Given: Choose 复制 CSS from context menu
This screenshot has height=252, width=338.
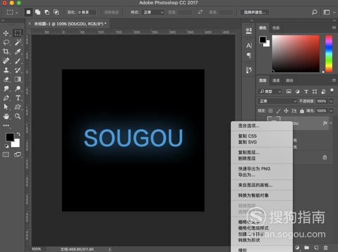Looking at the screenshot, I should [262, 136].
